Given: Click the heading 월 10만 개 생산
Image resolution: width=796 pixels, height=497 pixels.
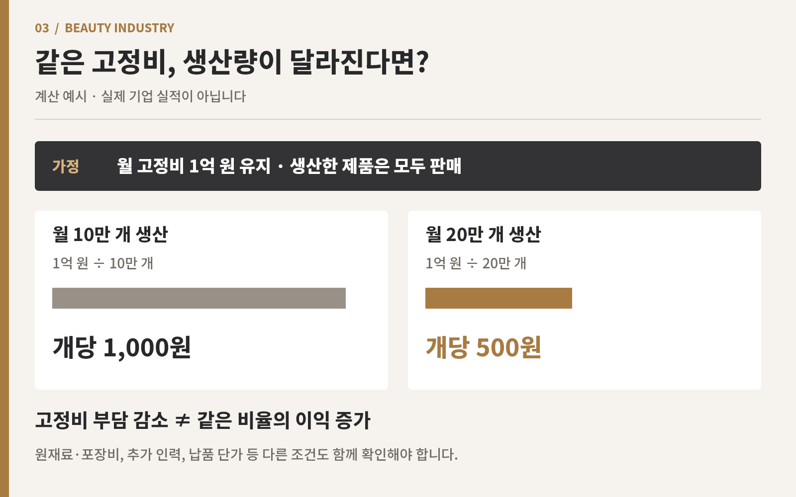Looking at the screenshot, I should pyautogui.click(x=110, y=234).
